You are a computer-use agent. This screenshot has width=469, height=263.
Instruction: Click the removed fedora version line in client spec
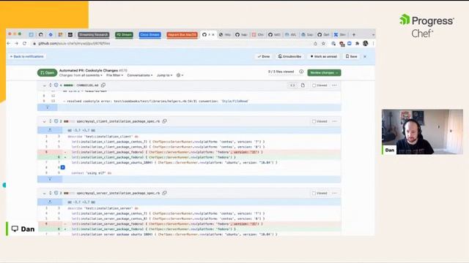tap(189, 152)
